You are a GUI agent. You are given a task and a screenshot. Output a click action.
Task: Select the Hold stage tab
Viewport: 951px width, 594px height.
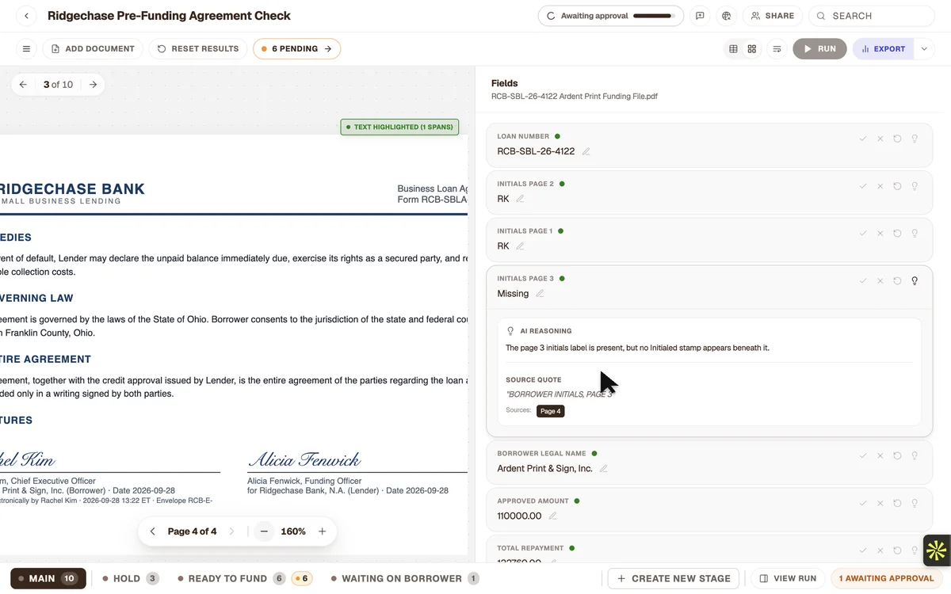(131, 579)
